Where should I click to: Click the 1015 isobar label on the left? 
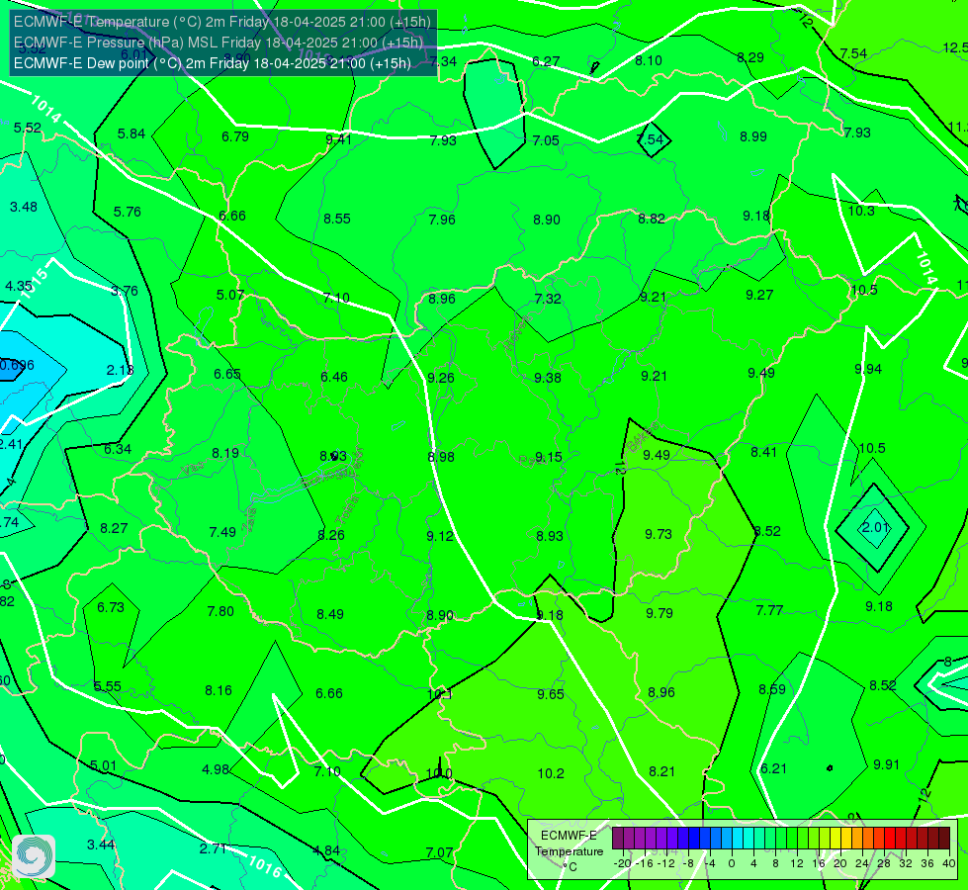[33, 284]
